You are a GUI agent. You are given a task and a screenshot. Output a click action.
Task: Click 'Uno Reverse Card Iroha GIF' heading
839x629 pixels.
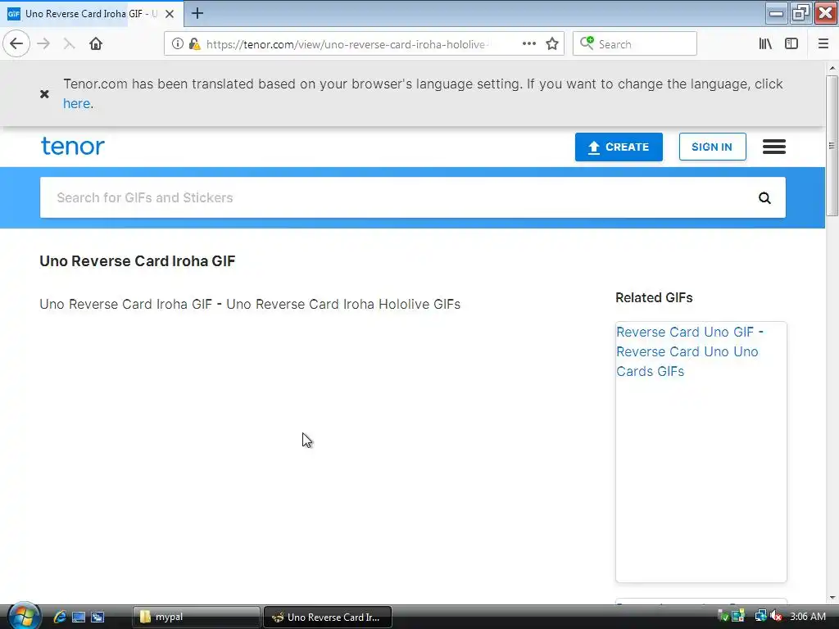138,261
